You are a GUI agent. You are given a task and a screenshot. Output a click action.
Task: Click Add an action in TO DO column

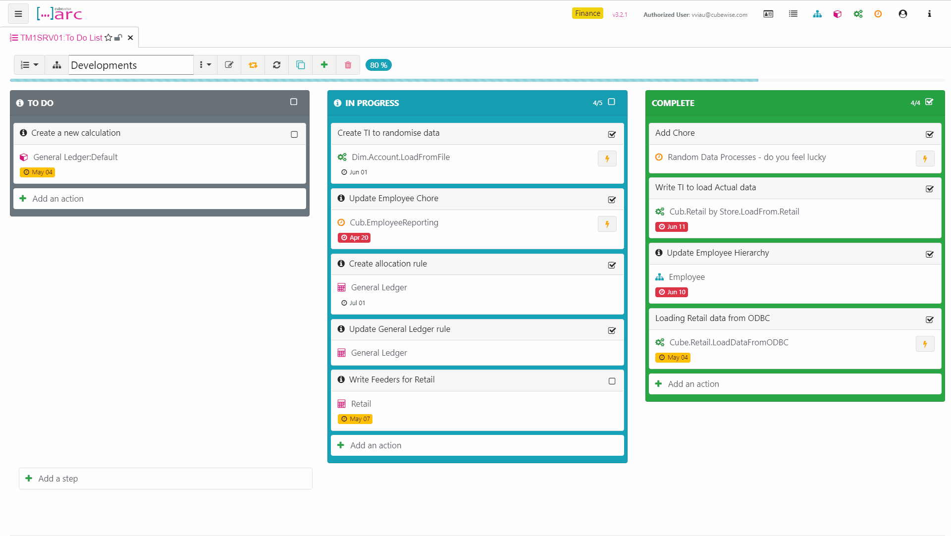(x=58, y=199)
